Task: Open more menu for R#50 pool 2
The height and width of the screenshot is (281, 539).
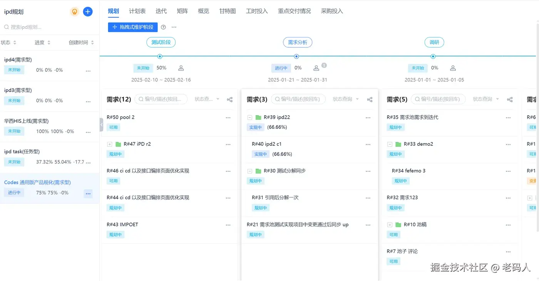Action: click(x=228, y=118)
